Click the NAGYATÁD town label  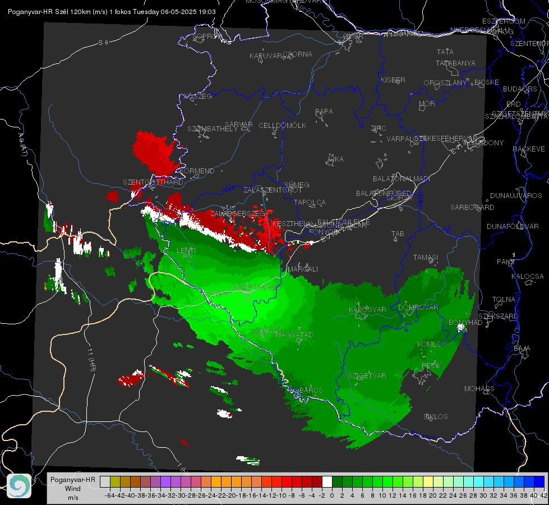(294, 334)
